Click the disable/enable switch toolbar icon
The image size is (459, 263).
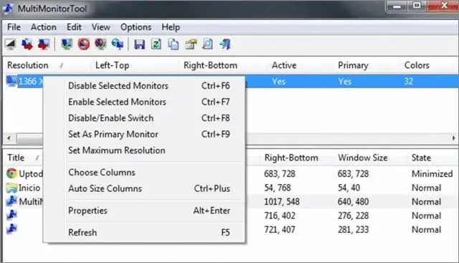coord(100,44)
